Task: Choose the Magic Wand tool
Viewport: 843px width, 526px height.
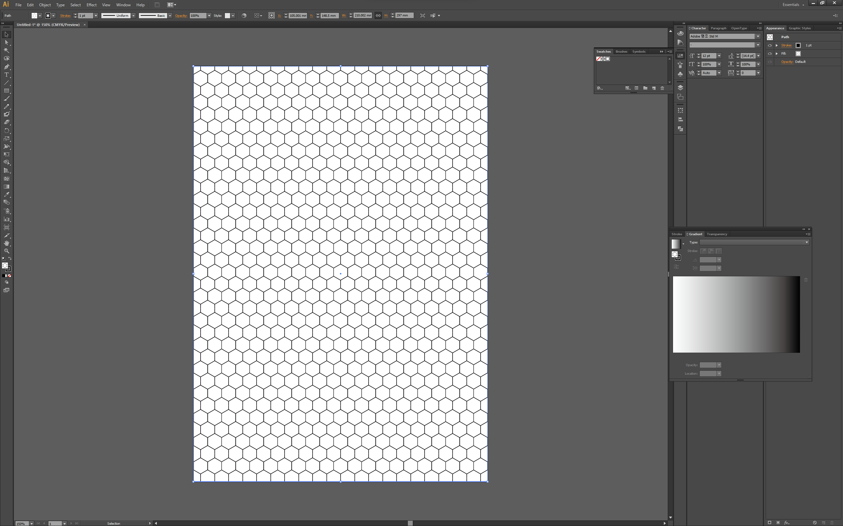Action: [6, 50]
